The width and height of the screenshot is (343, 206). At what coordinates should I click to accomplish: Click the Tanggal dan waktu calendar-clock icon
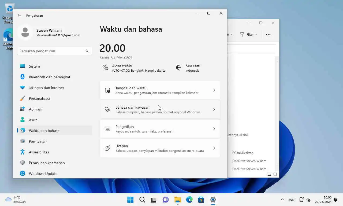(x=107, y=90)
